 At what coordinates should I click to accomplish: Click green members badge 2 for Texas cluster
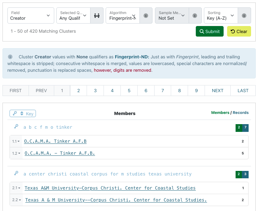click(239, 174)
